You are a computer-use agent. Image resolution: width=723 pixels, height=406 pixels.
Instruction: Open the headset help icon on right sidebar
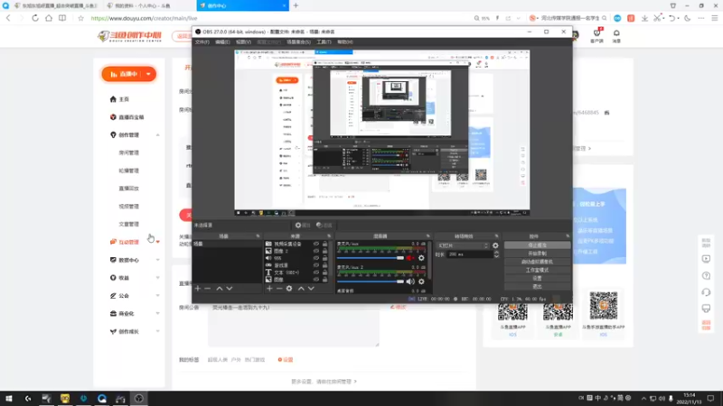tap(707, 292)
